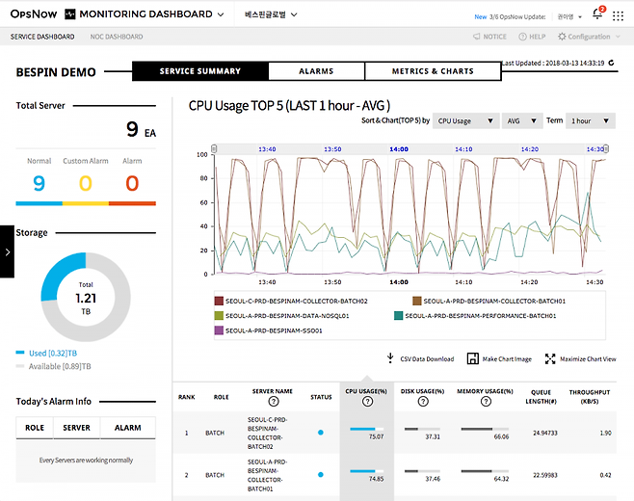Open the apps grid menu icon

[x=619, y=15]
